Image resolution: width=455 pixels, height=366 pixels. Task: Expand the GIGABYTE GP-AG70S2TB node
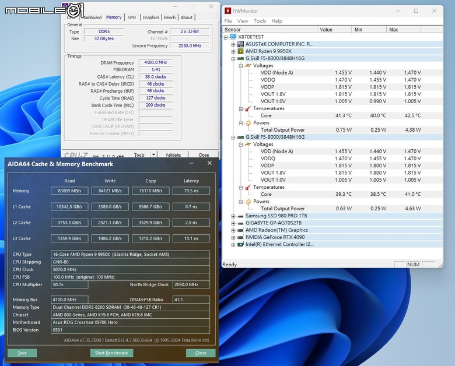pyautogui.click(x=233, y=223)
